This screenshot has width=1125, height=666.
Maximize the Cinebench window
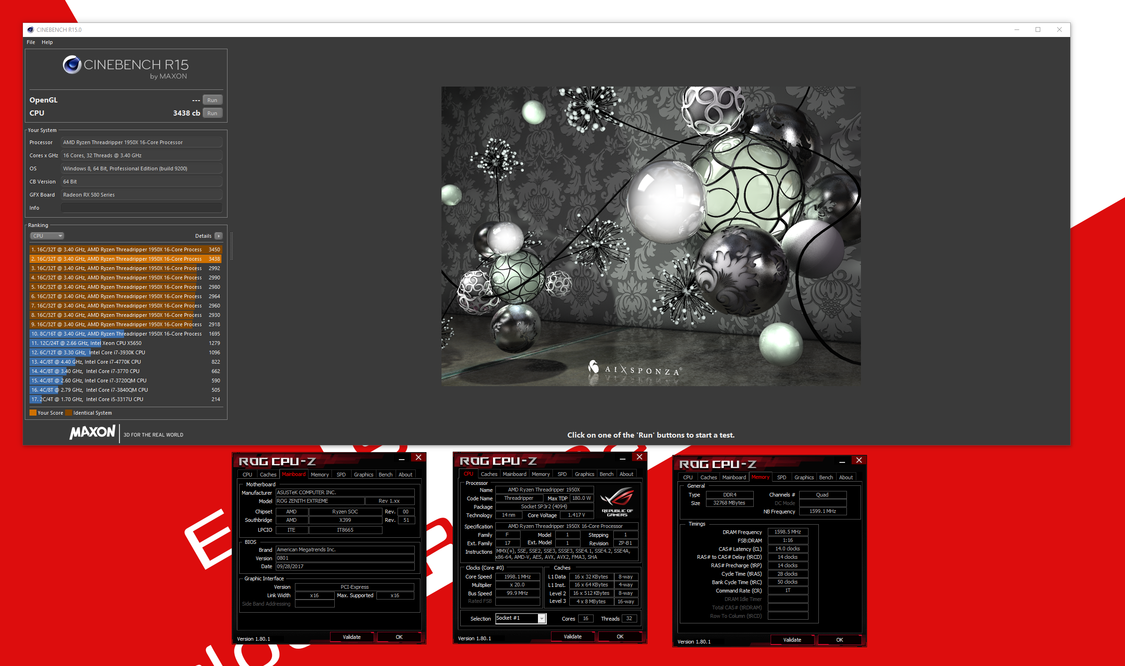(1038, 29)
